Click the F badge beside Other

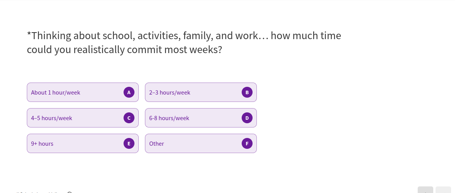247,143
